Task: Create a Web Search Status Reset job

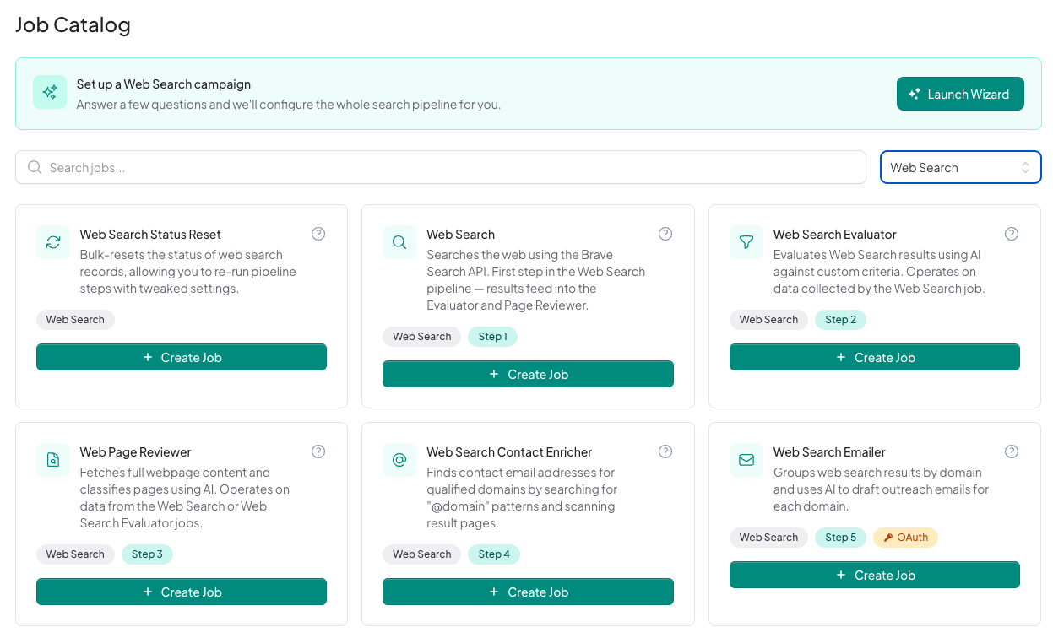Action: [x=182, y=357]
